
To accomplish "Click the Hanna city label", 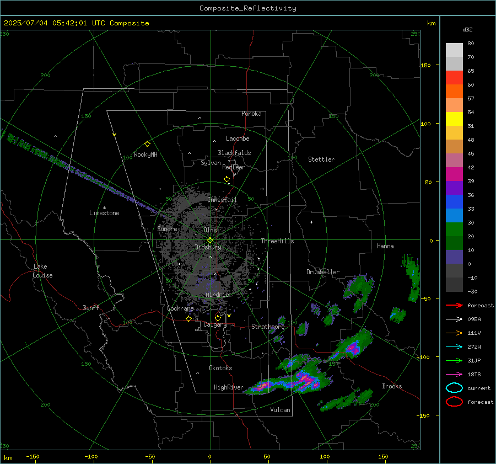I will pos(385,246).
